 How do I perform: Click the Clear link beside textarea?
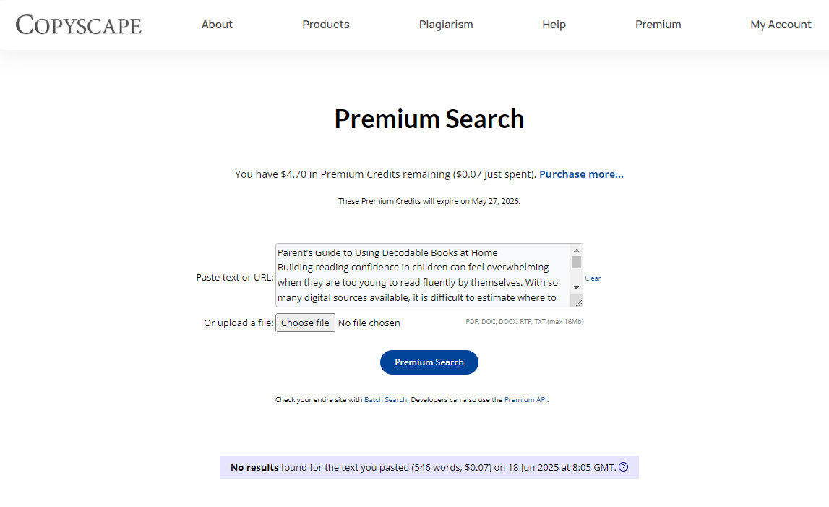[593, 278]
